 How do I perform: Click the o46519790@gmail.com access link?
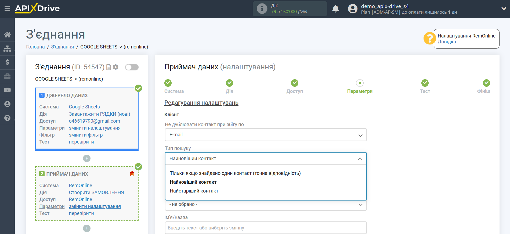coord(95,121)
